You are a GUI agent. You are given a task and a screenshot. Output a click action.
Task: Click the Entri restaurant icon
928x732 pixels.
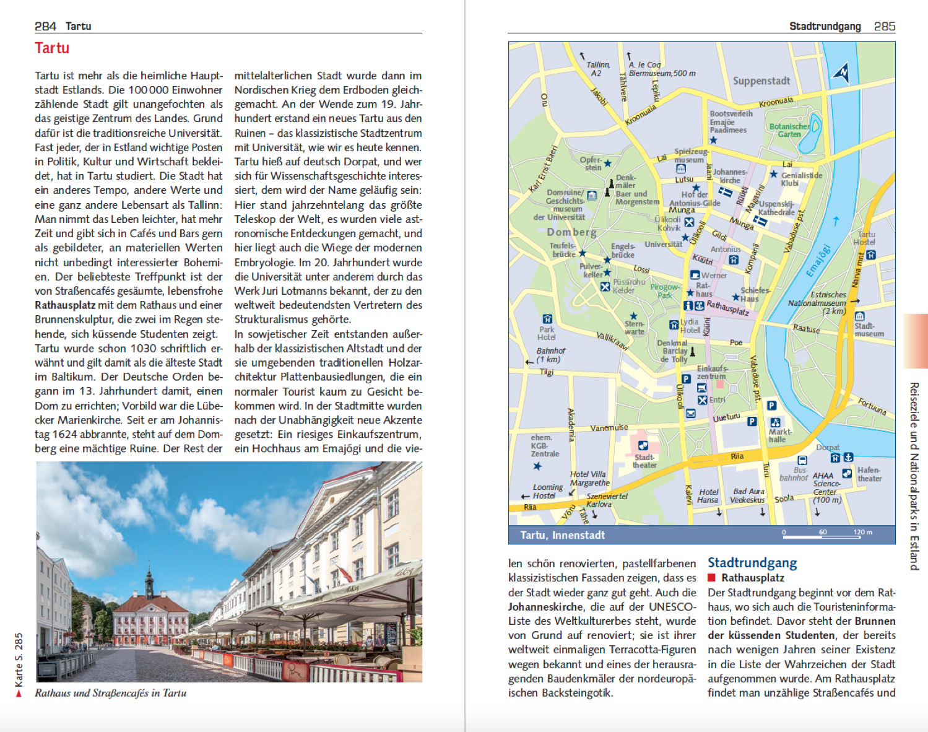(x=702, y=400)
